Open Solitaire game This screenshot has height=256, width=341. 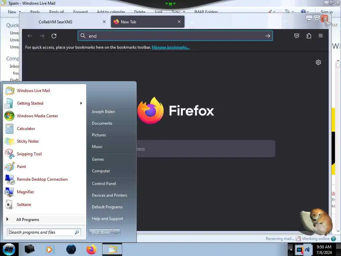pos(45,204)
